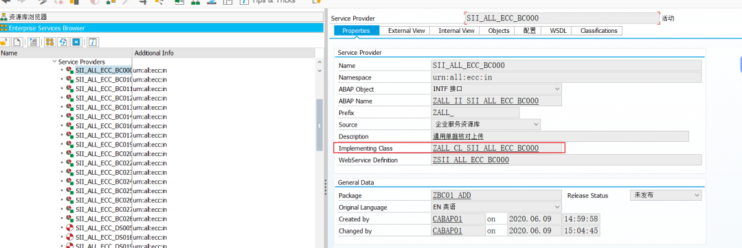Switch to the 配置 tab

tap(530, 31)
